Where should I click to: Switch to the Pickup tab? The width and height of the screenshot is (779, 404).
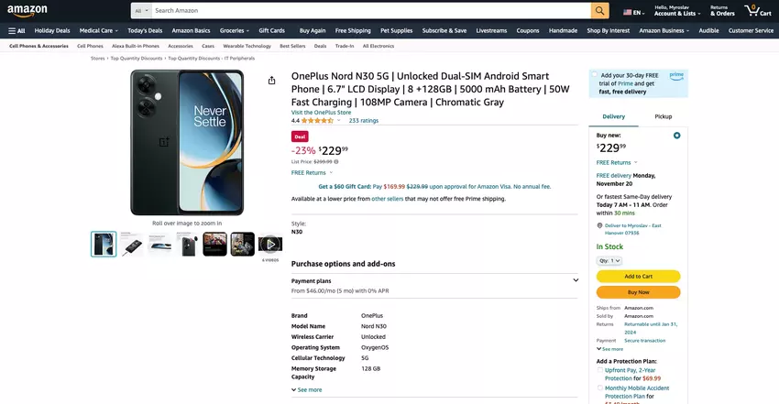point(663,116)
